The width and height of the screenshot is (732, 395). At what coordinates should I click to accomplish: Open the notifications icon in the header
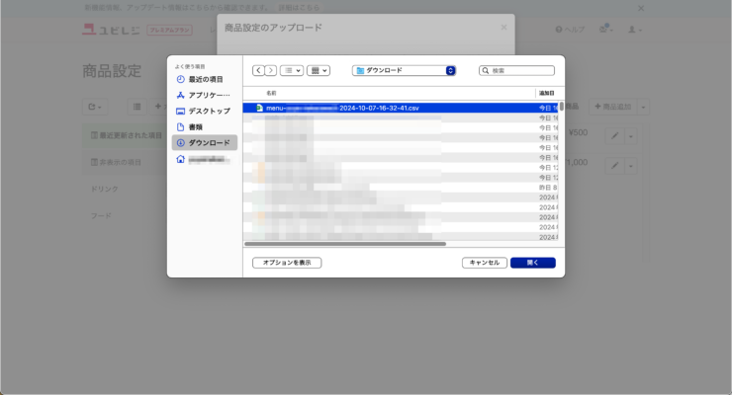tap(605, 29)
